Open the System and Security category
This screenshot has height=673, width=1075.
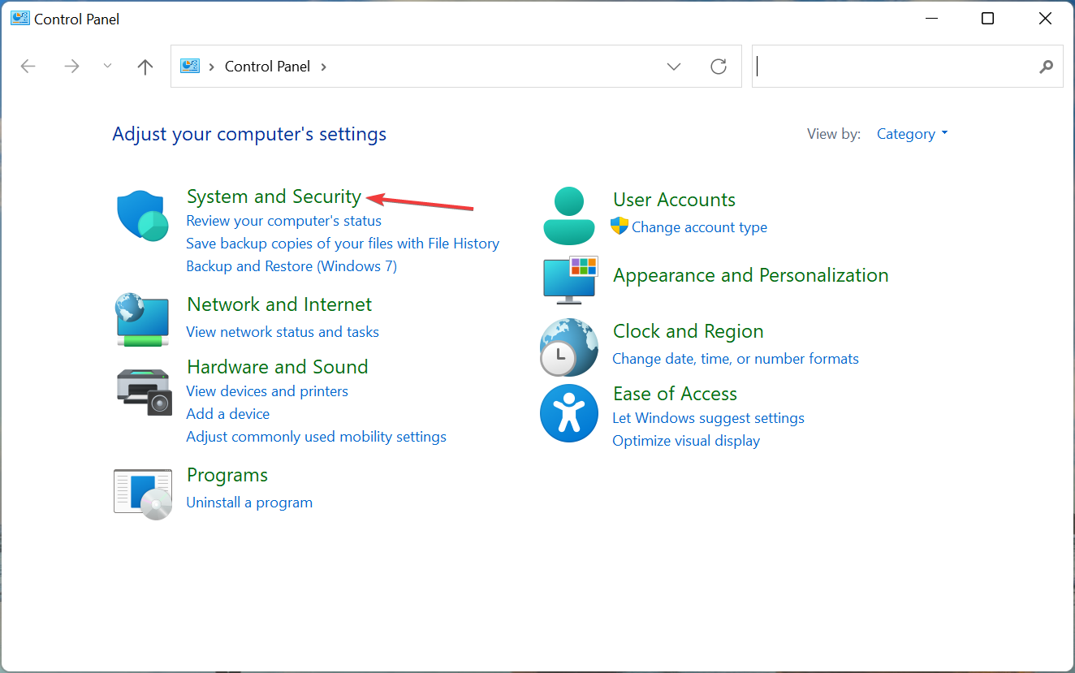(x=274, y=196)
